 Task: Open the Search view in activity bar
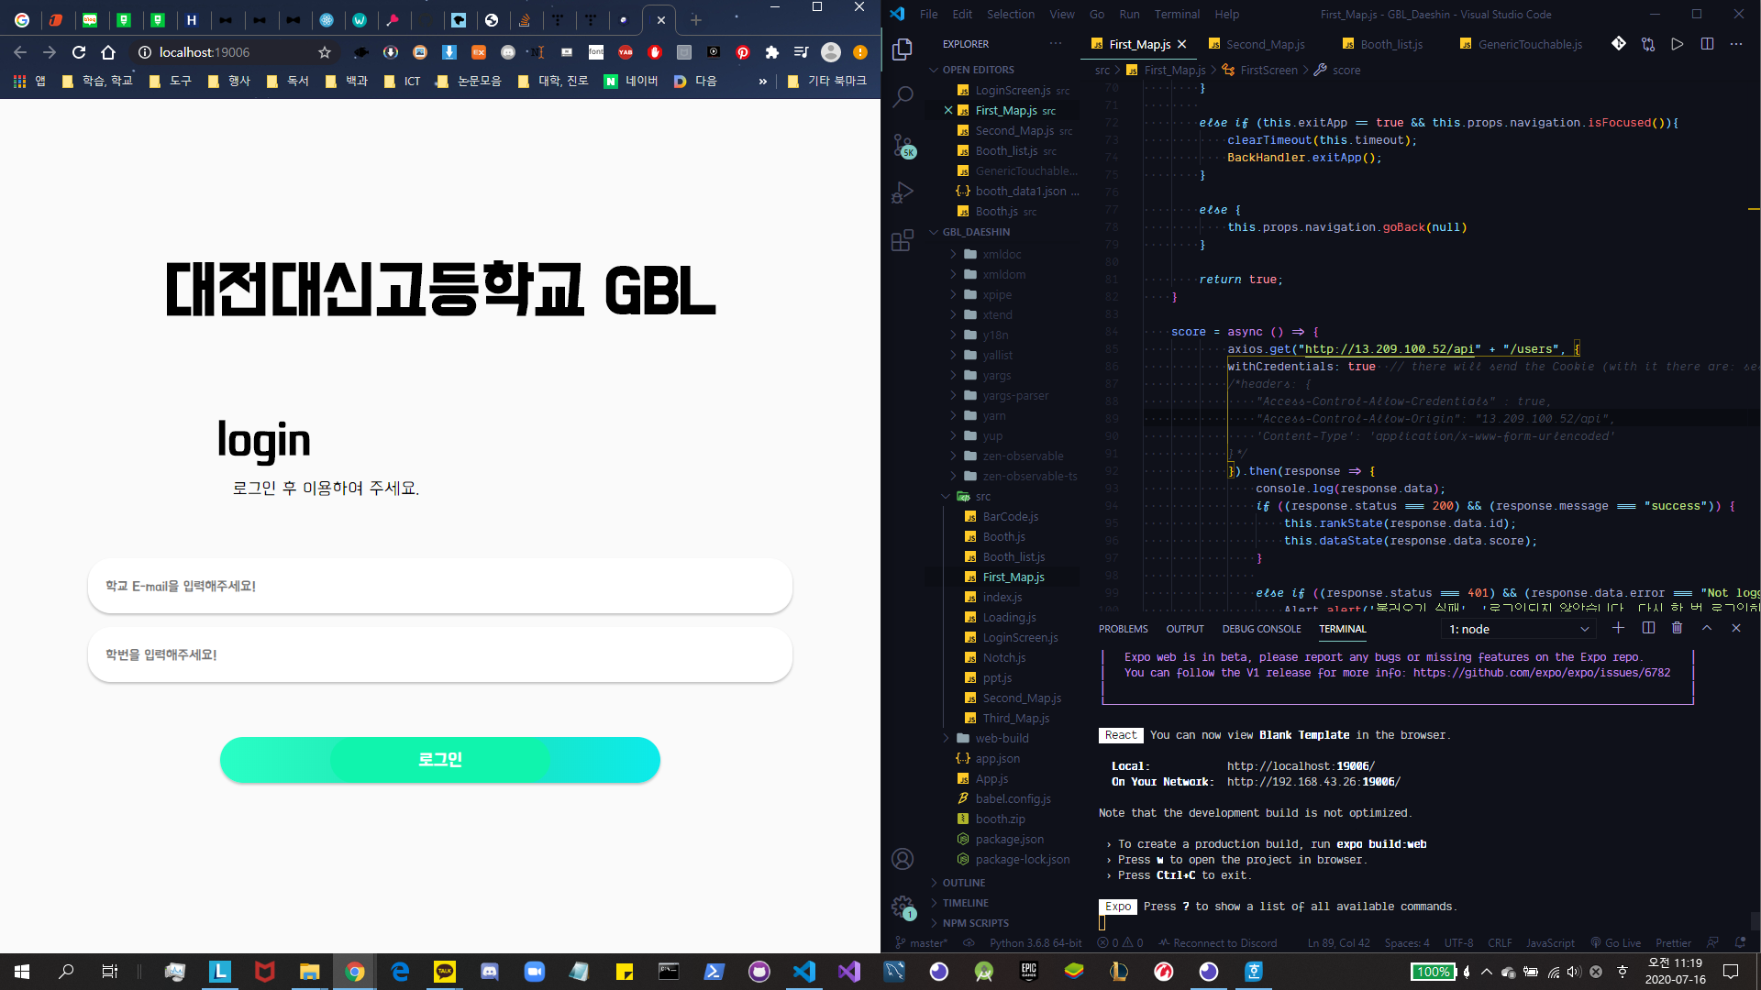[903, 96]
